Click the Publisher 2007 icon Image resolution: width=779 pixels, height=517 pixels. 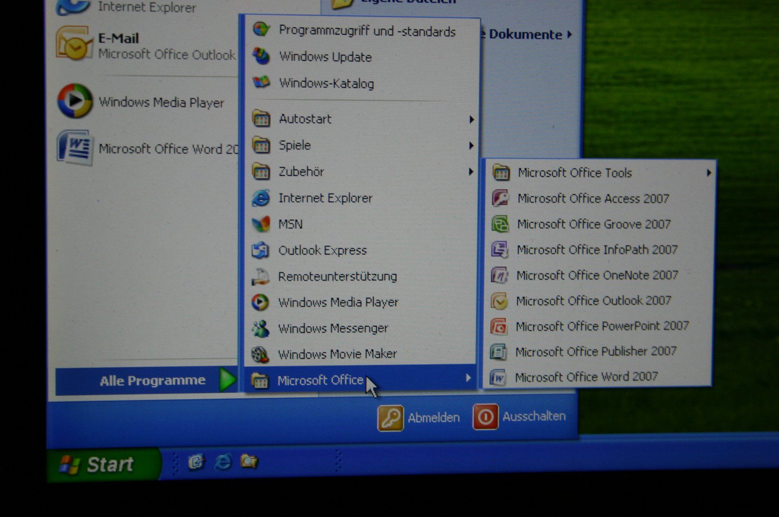[x=498, y=352]
